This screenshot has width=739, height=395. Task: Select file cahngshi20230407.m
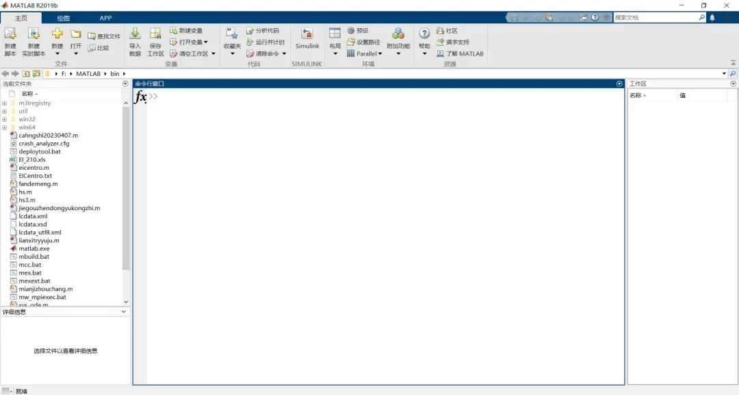48,136
